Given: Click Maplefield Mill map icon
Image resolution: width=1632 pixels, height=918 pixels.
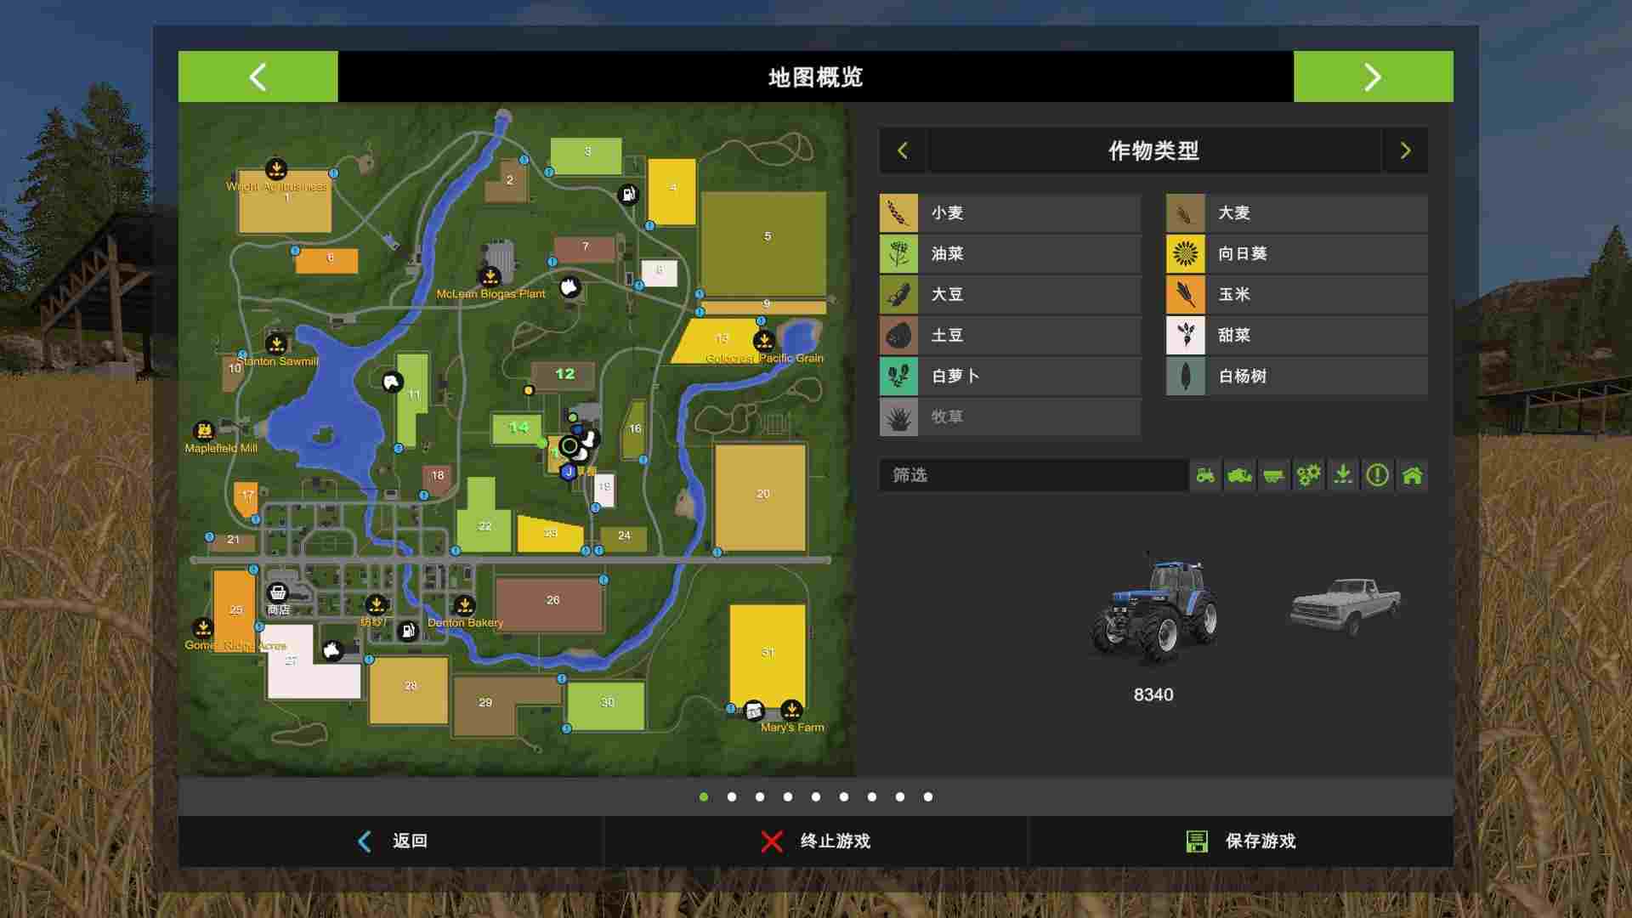Looking at the screenshot, I should (x=204, y=431).
